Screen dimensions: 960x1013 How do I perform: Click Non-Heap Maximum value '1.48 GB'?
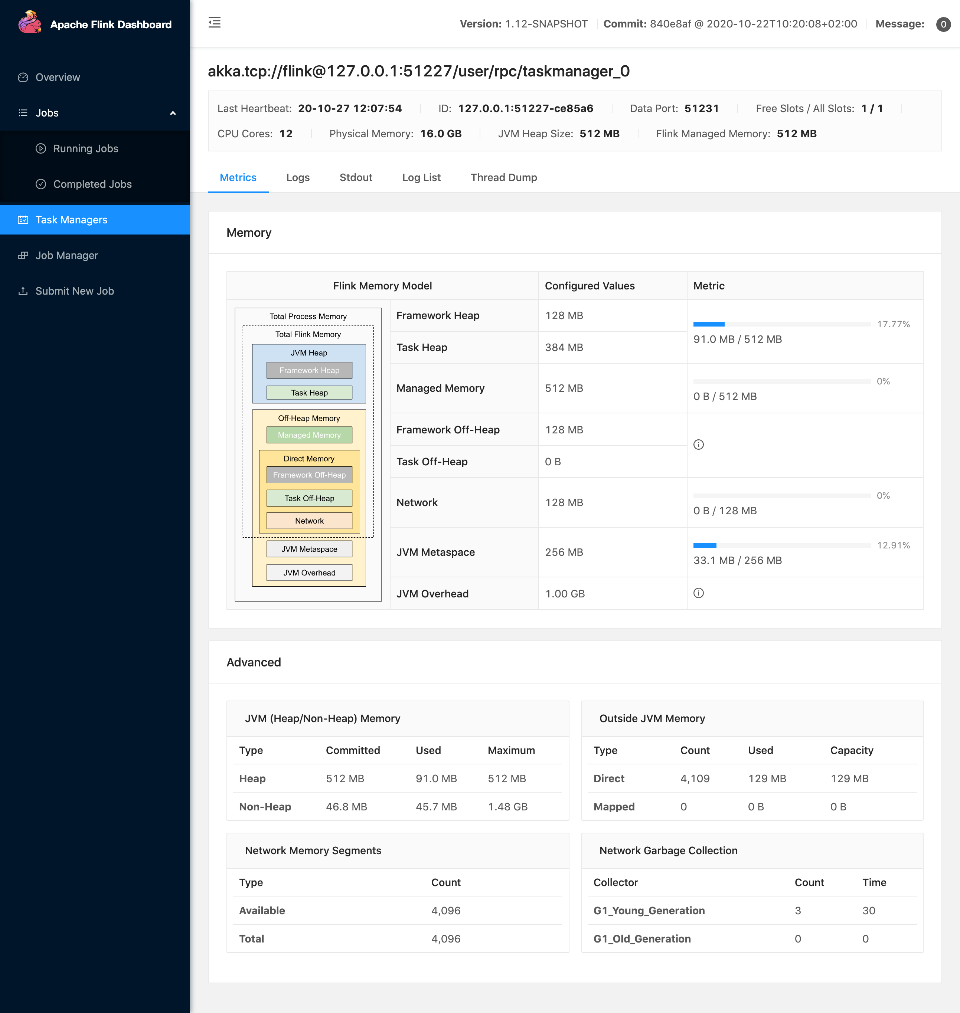507,807
